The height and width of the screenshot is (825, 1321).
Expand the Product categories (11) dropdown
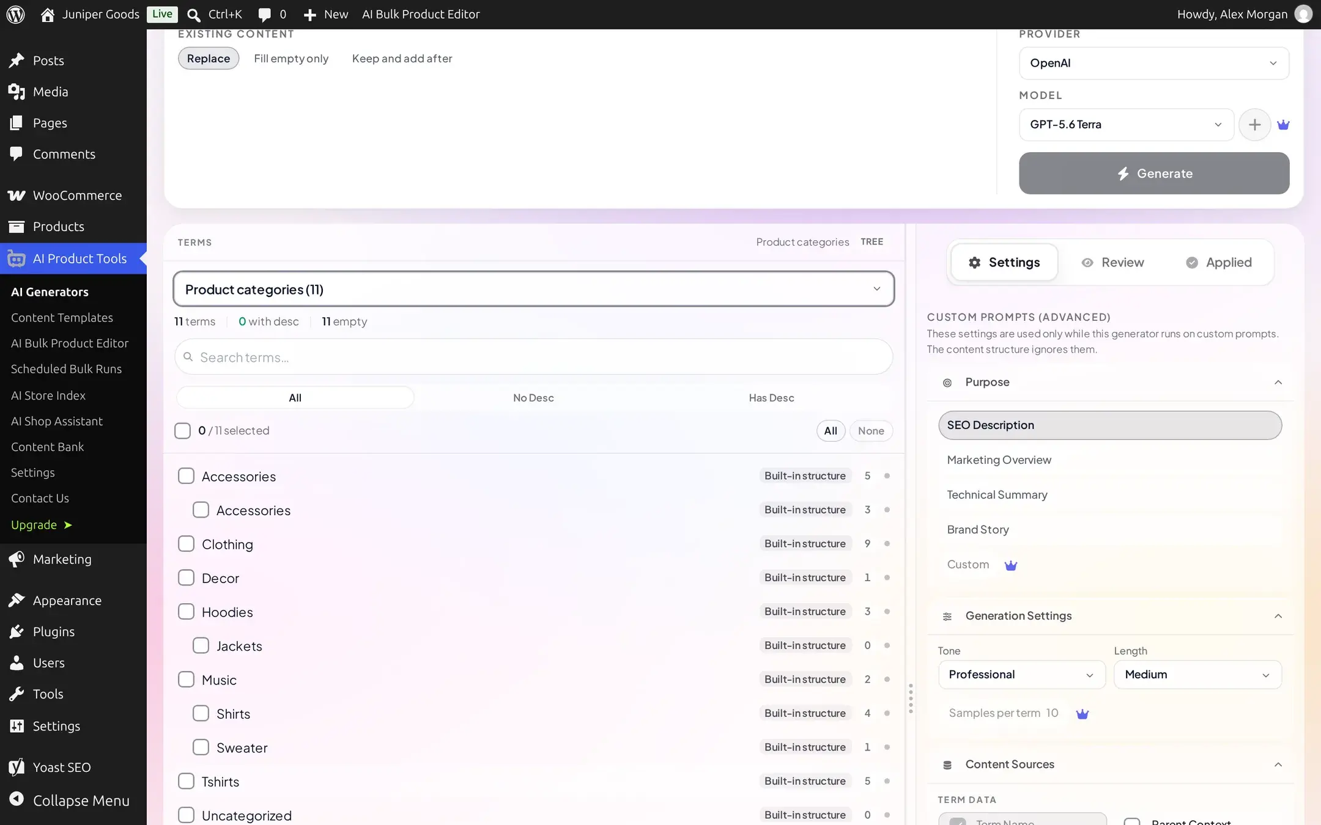(533, 289)
